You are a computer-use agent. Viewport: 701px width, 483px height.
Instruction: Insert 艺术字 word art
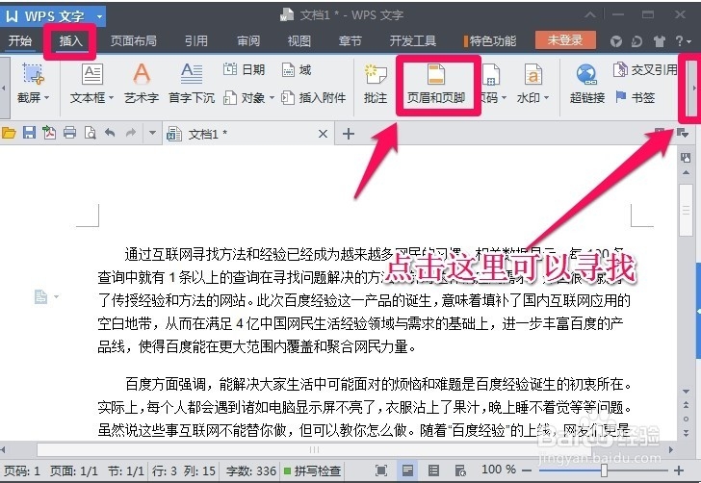[142, 84]
